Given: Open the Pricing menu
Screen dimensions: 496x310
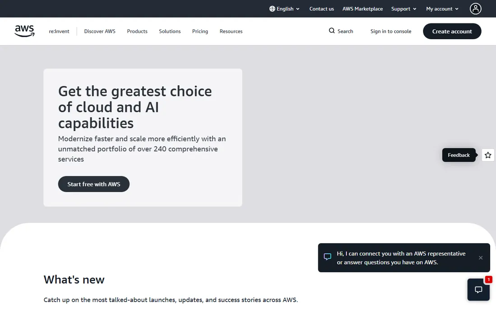Looking at the screenshot, I should point(200,31).
